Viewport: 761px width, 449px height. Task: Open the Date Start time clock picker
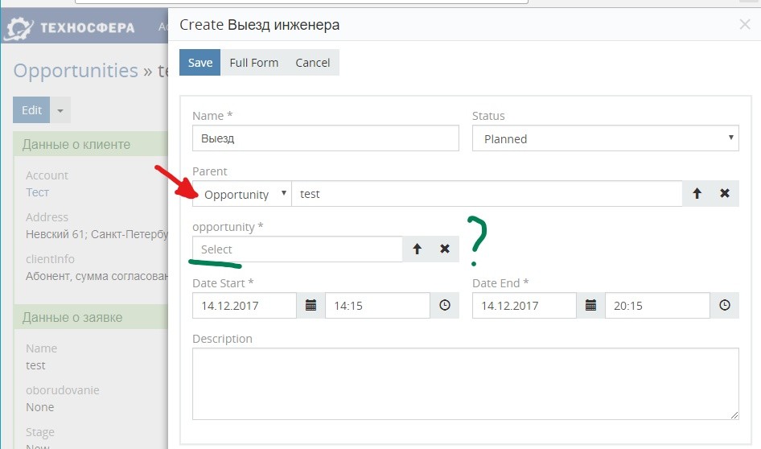[445, 306]
